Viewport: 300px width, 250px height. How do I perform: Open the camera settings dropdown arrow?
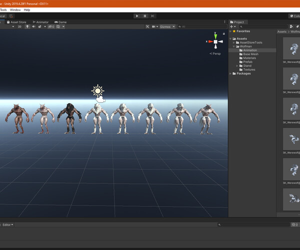click(157, 26)
